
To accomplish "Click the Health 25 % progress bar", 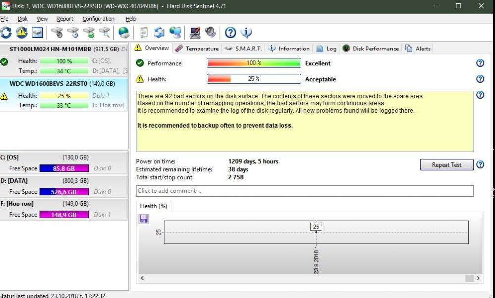I will [x=254, y=79].
